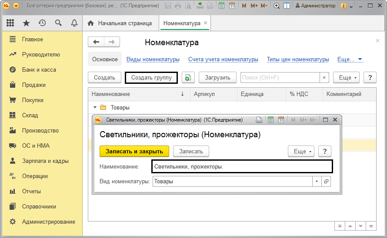387x238 pixels.
Task: Click M+ in main title bar
Action: coord(254,6)
